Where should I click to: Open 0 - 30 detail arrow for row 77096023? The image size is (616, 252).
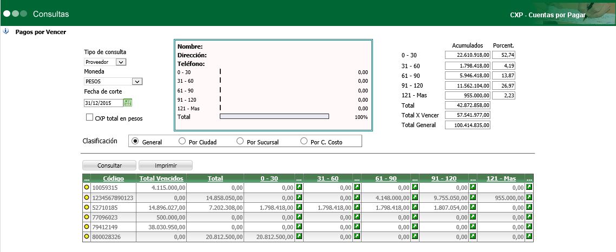coord(299,217)
